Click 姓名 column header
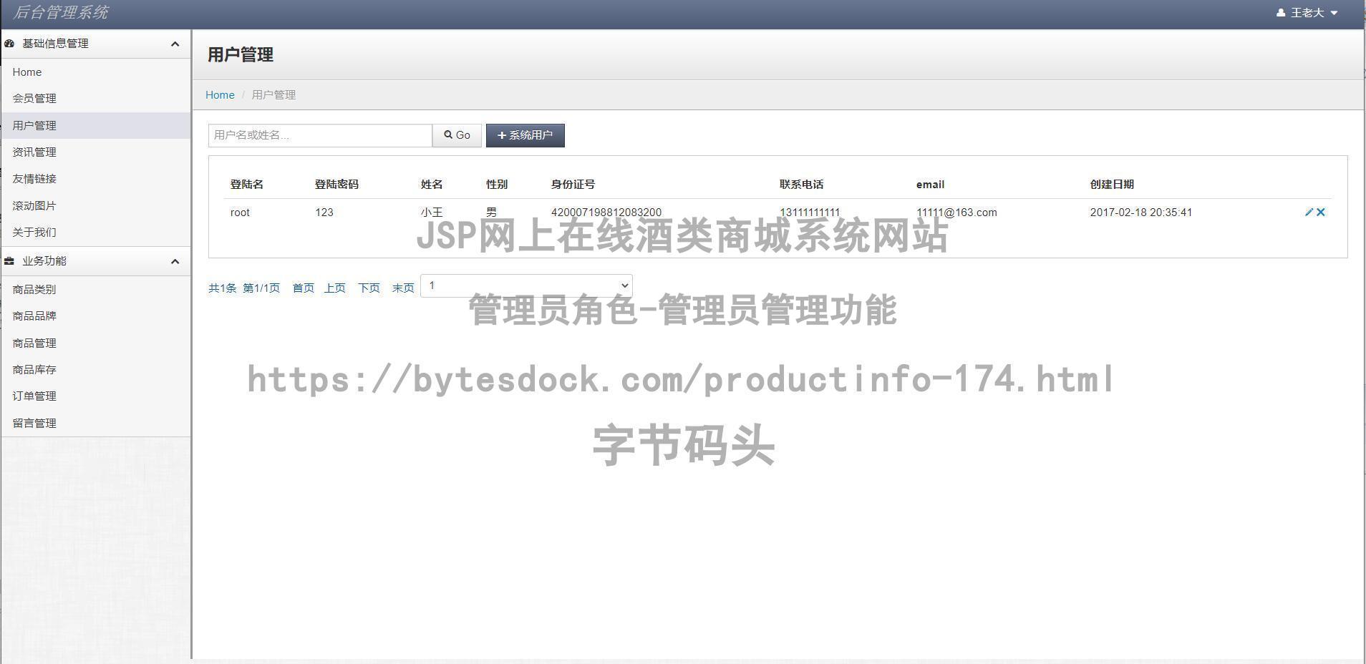 click(x=432, y=185)
